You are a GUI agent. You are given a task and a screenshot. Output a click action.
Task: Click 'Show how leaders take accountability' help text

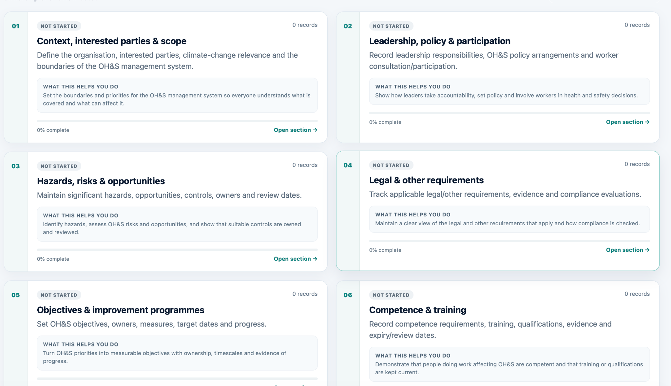click(507, 96)
